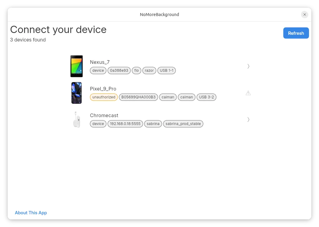Open Nexus_7 using its right chevron
Image resolution: width=319 pixels, height=227 pixels.
tap(248, 66)
